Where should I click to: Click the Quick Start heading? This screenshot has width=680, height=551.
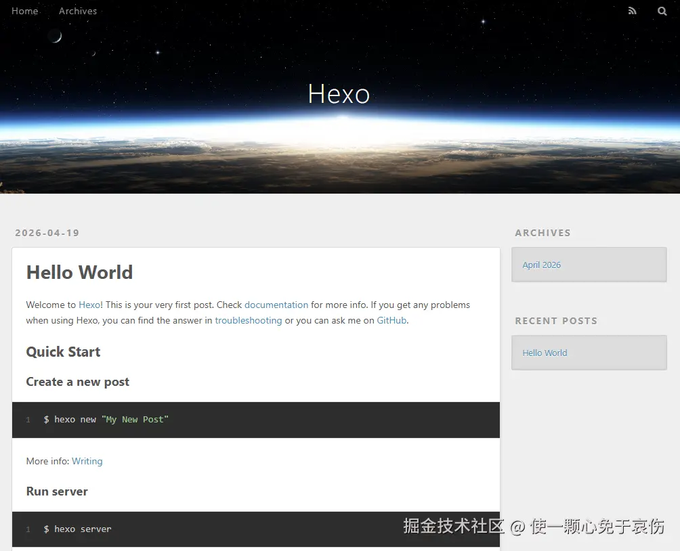(63, 351)
